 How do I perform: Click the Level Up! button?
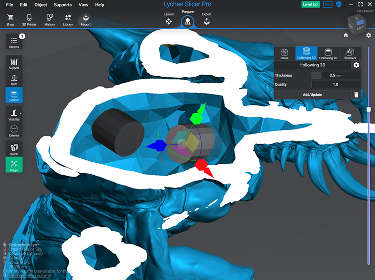[x=311, y=4]
